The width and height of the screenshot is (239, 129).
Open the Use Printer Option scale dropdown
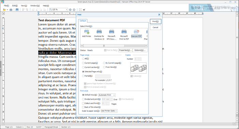coord(116,111)
